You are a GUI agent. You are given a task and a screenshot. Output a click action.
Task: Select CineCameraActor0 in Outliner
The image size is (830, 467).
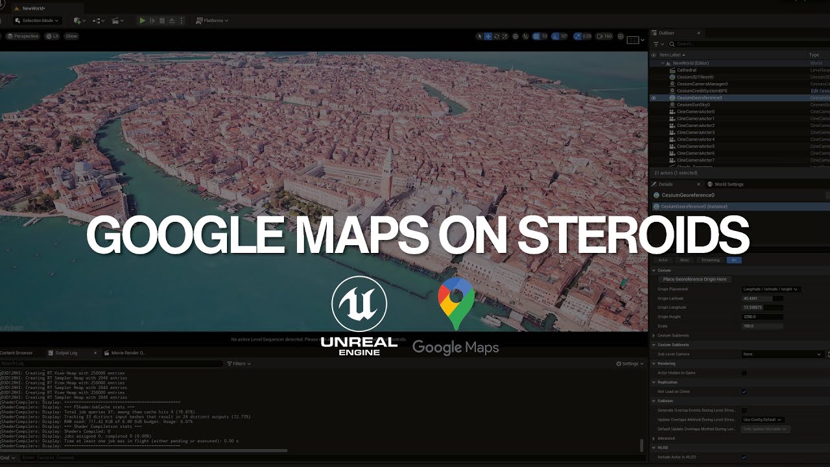(695, 112)
